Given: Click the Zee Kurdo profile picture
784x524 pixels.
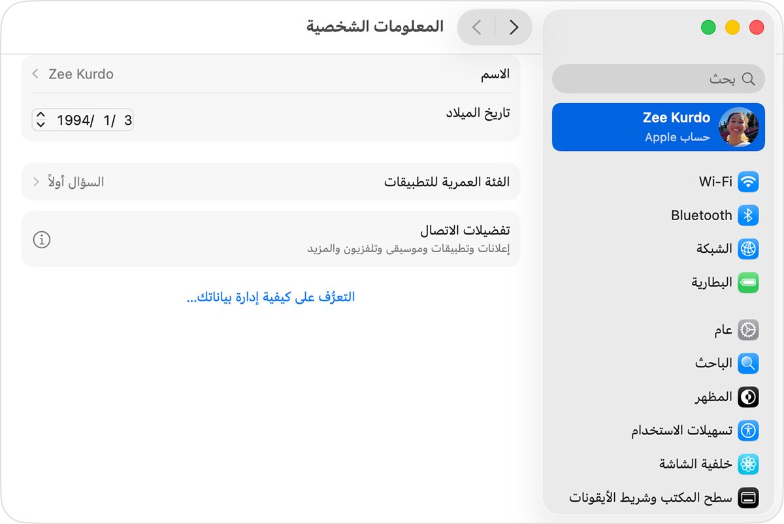Looking at the screenshot, I should click(x=739, y=127).
